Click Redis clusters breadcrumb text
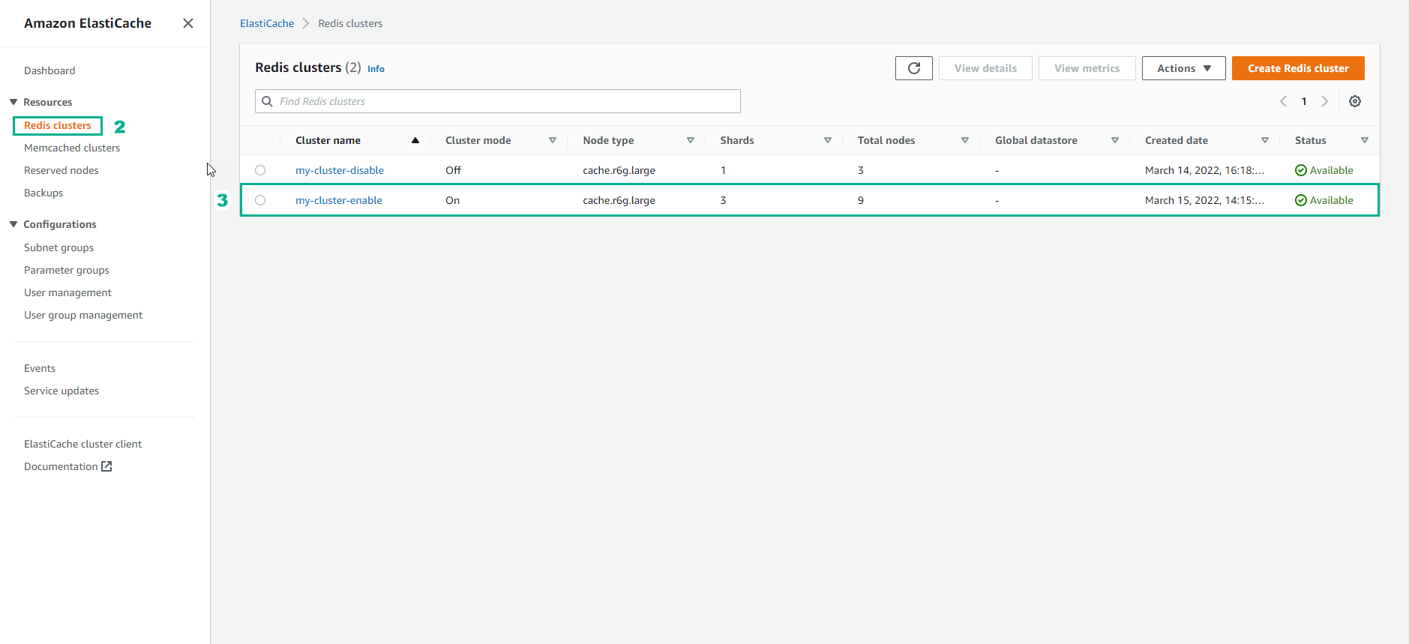Image resolution: width=1409 pixels, height=644 pixels. click(x=350, y=23)
